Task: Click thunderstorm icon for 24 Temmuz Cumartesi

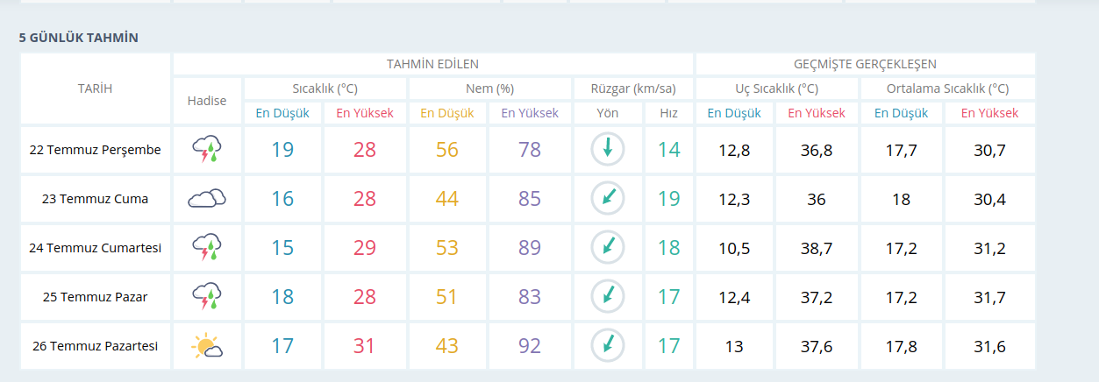Action: coord(207,248)
